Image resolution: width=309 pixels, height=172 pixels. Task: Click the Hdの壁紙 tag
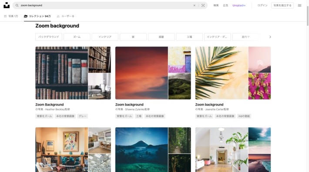244,116
